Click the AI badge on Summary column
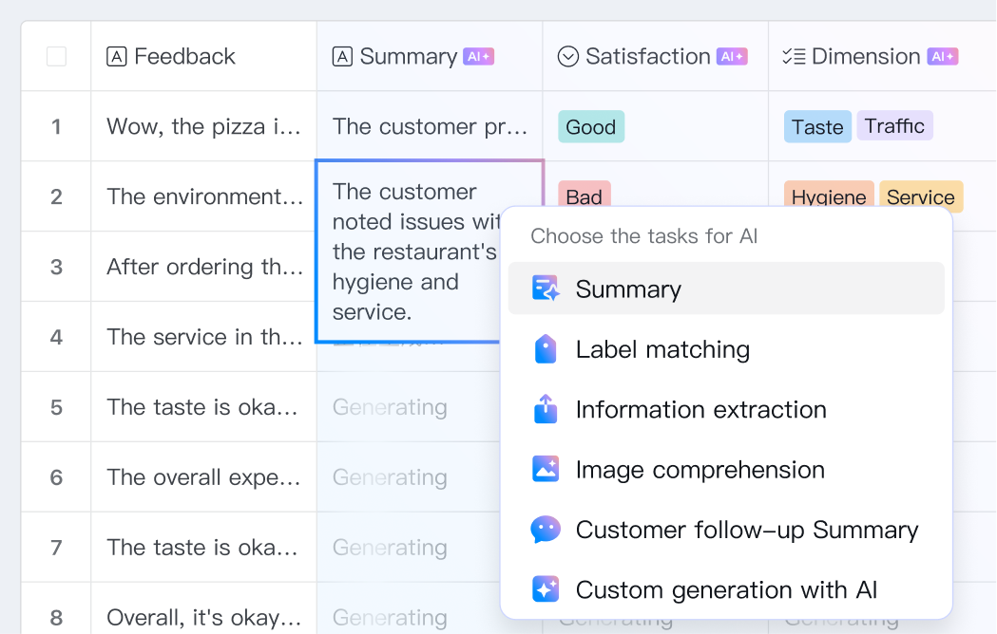The image size is (997, 634). point(478,57)
